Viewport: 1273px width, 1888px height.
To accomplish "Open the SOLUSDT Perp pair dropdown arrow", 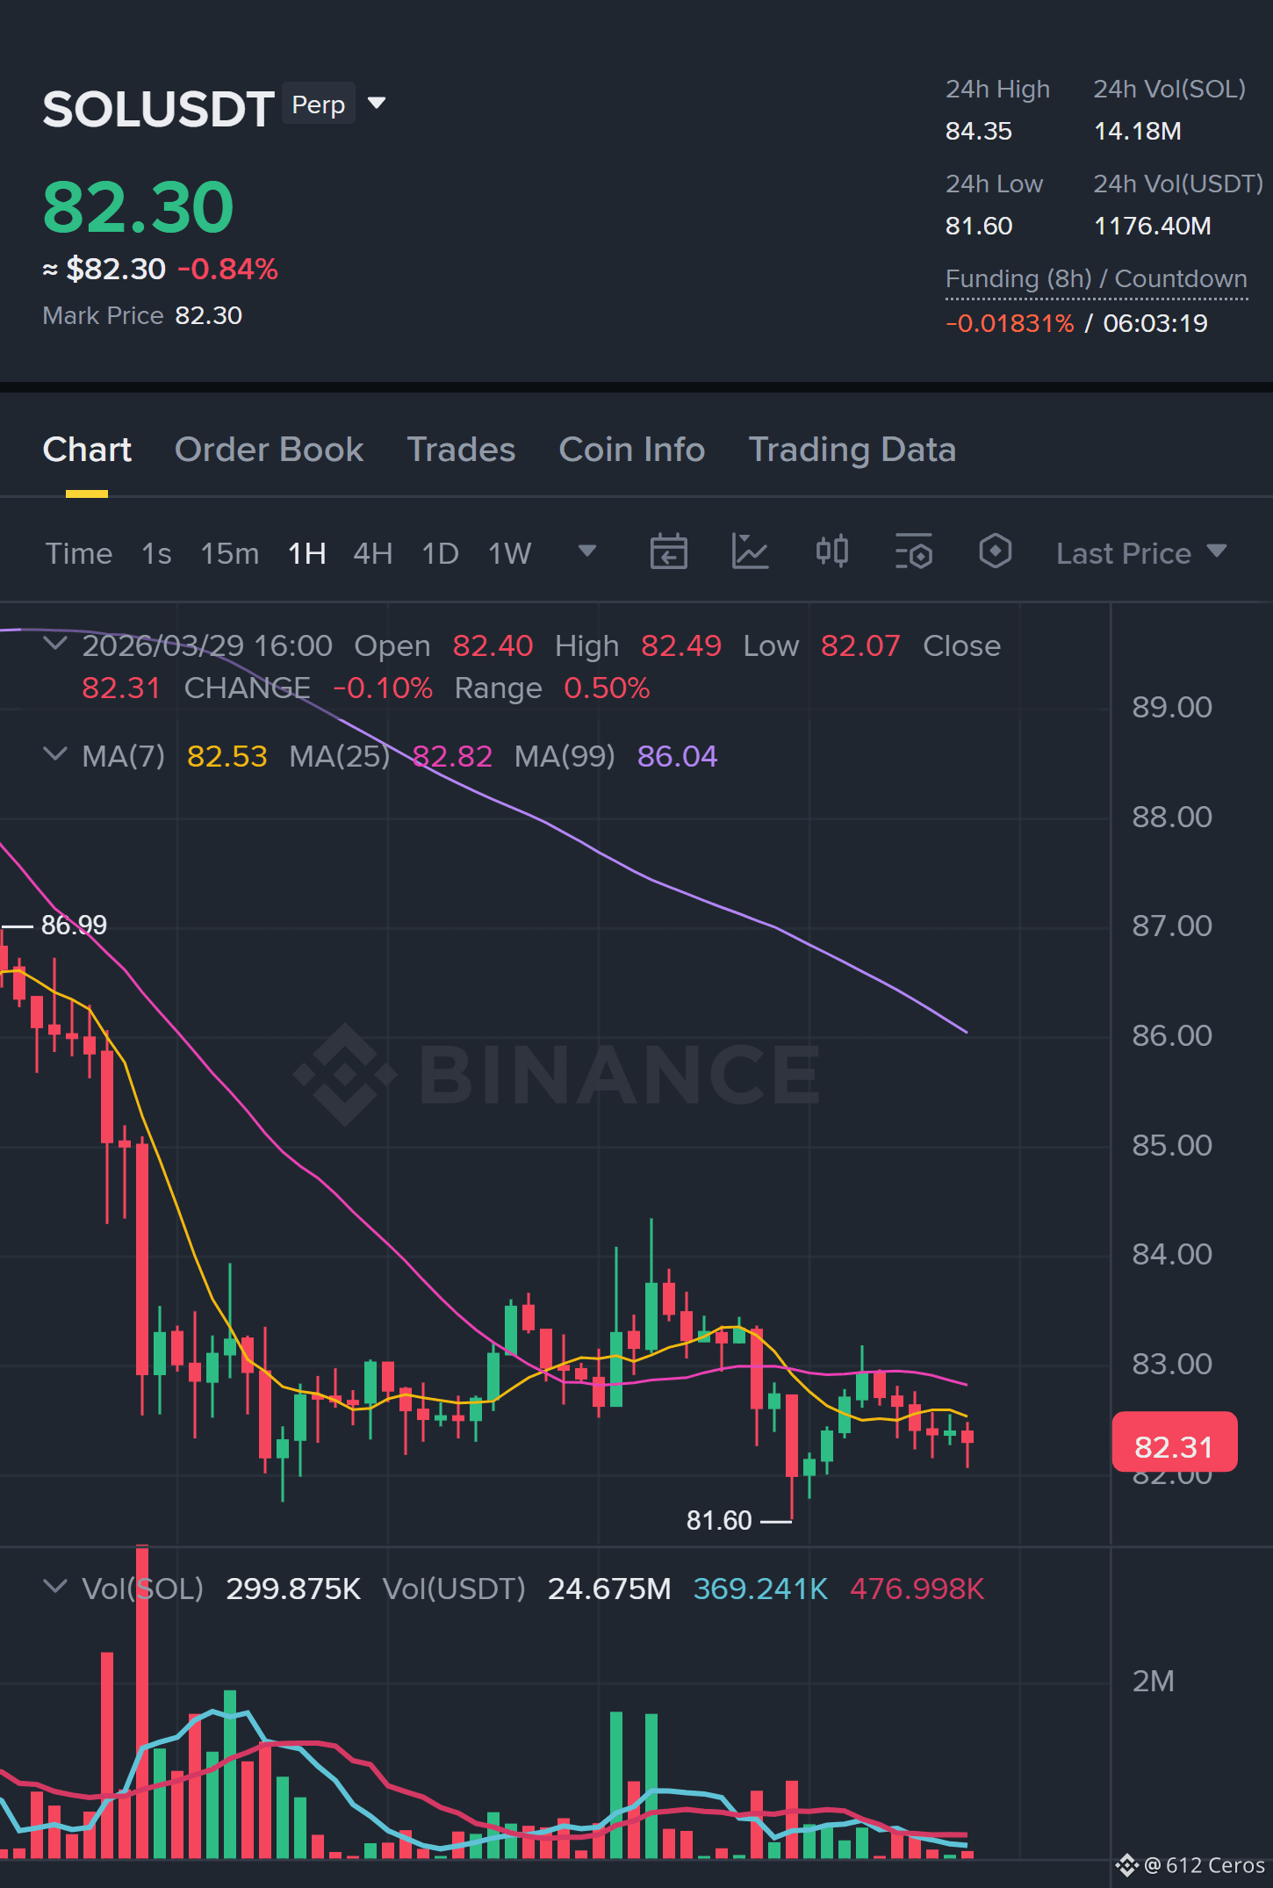I will pos(377,104).
